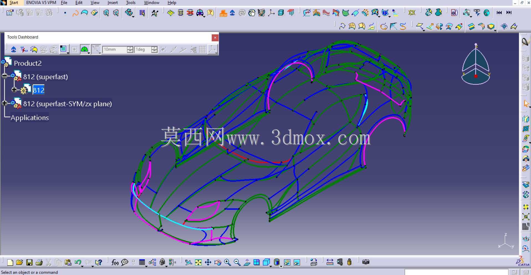Open the undo history dropdown arrow
This screenshot has width=531, height=275.
[83, 266]
